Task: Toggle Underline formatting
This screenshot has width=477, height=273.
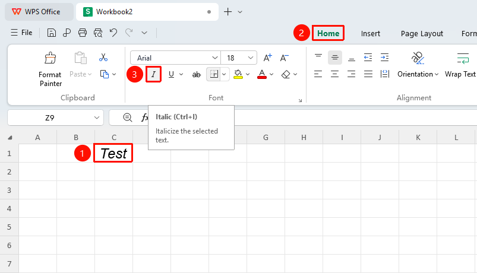Action: click(x=171, y=75)
